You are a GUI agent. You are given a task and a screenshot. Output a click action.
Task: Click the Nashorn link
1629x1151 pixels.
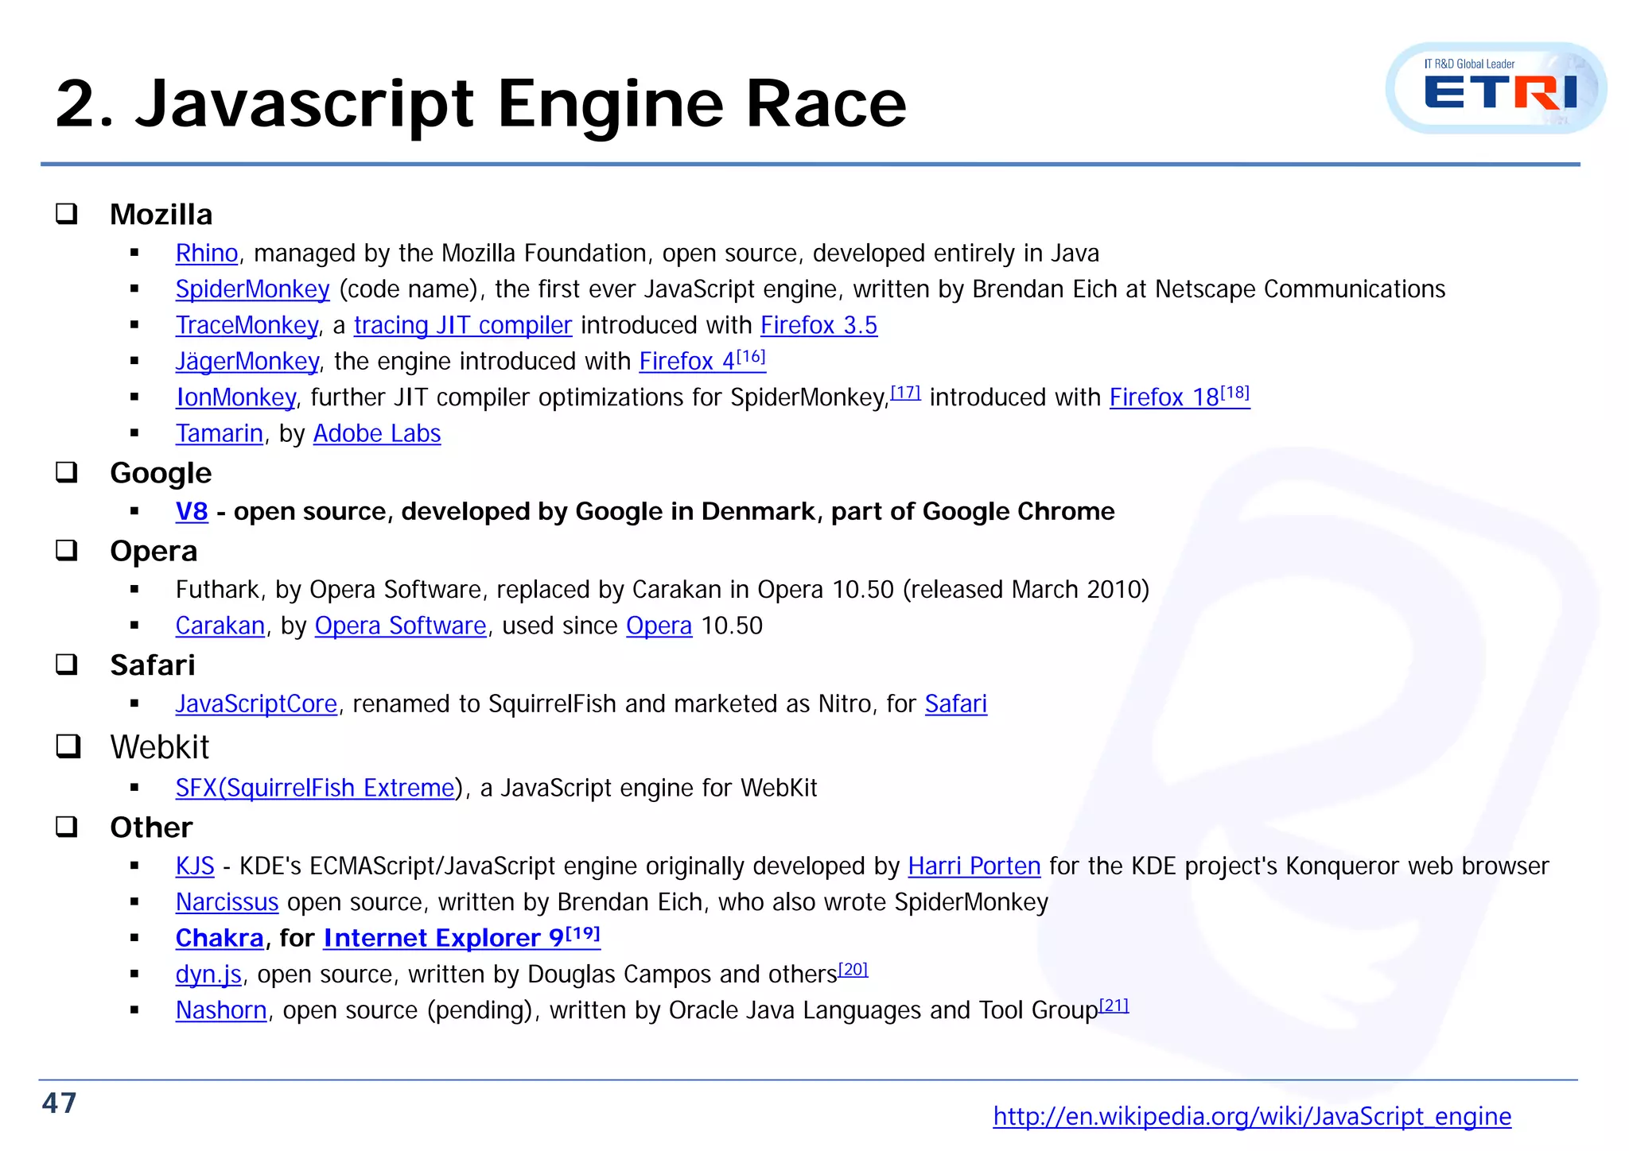[x=221, y=1010]
